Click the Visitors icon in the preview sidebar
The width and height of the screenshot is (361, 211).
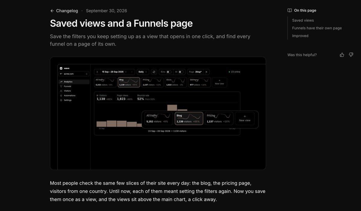61,91
